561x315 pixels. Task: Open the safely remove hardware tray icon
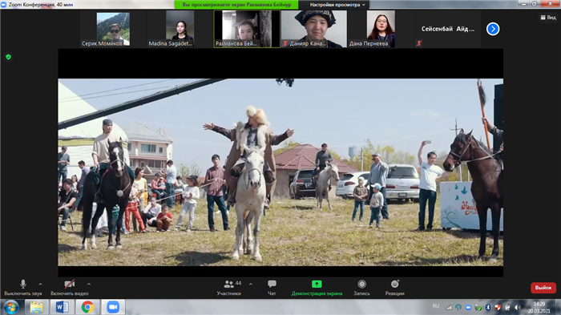tap(478, 308)
